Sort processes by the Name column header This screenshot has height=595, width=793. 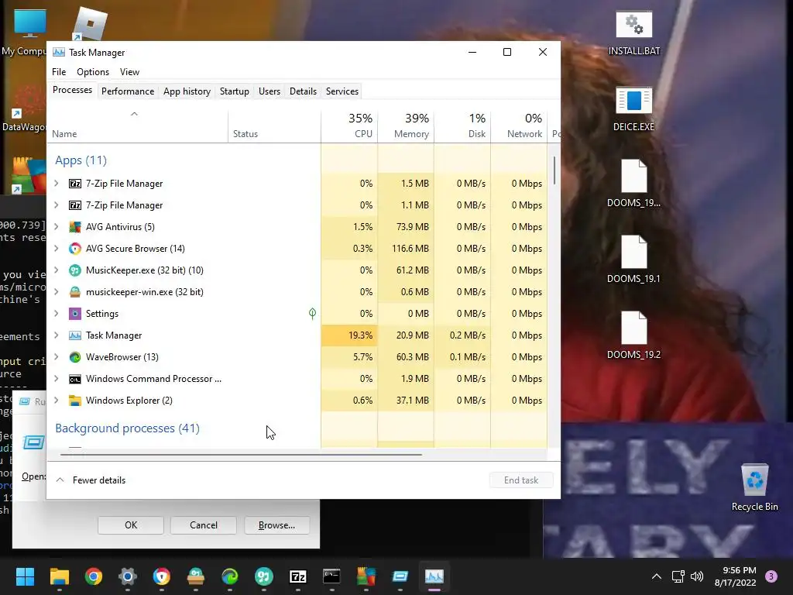click(x=138, y=126)
